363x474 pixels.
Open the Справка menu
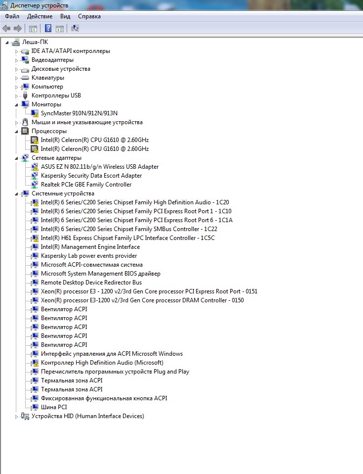89,16
